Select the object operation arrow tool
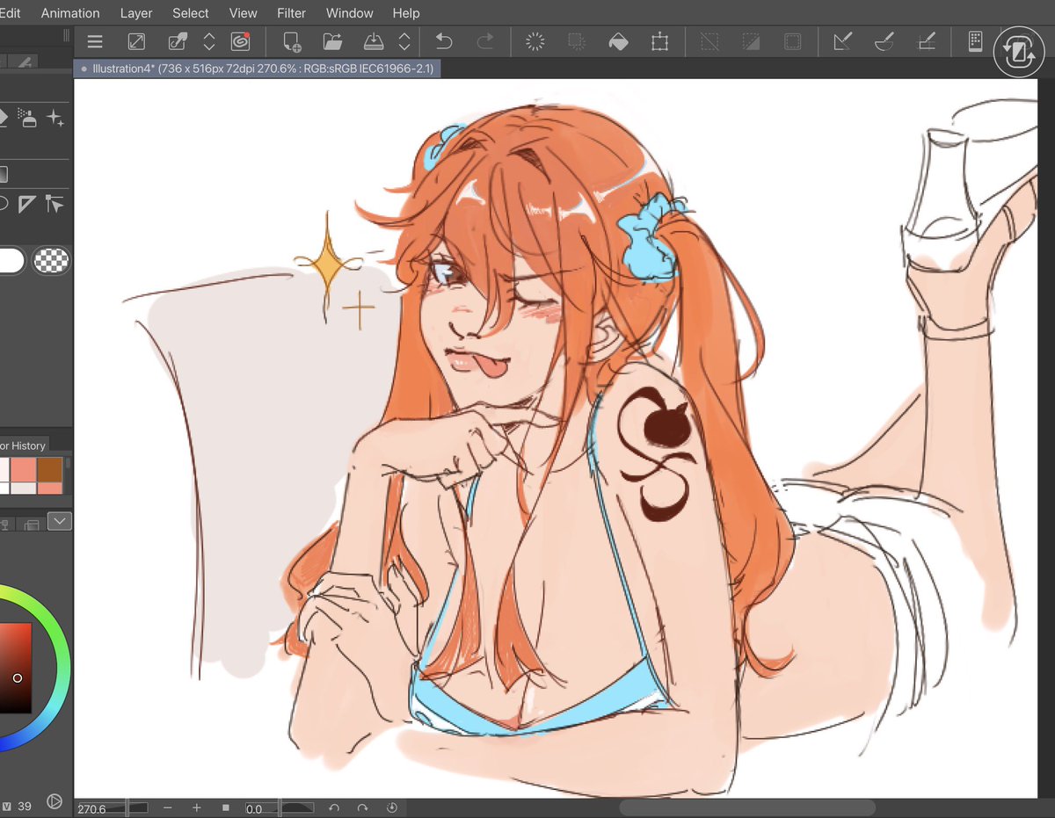The width and height of the screenshot is (1055, 818). 55,204
